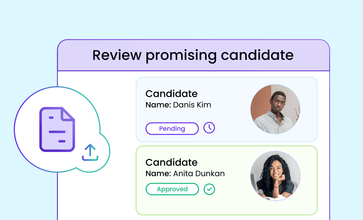Screen dimensions: 363x220
Task: Click the green checkmark circle icon
Action: click(x=209, y=189)
